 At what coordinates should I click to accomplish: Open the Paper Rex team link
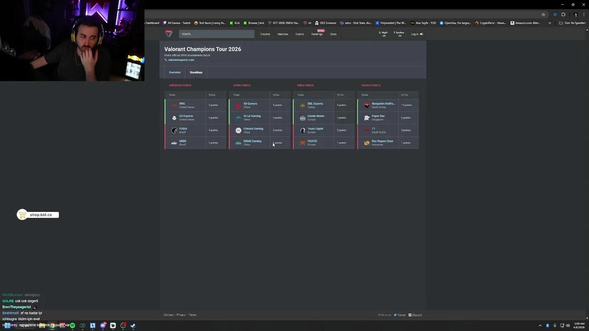point(378,116)
